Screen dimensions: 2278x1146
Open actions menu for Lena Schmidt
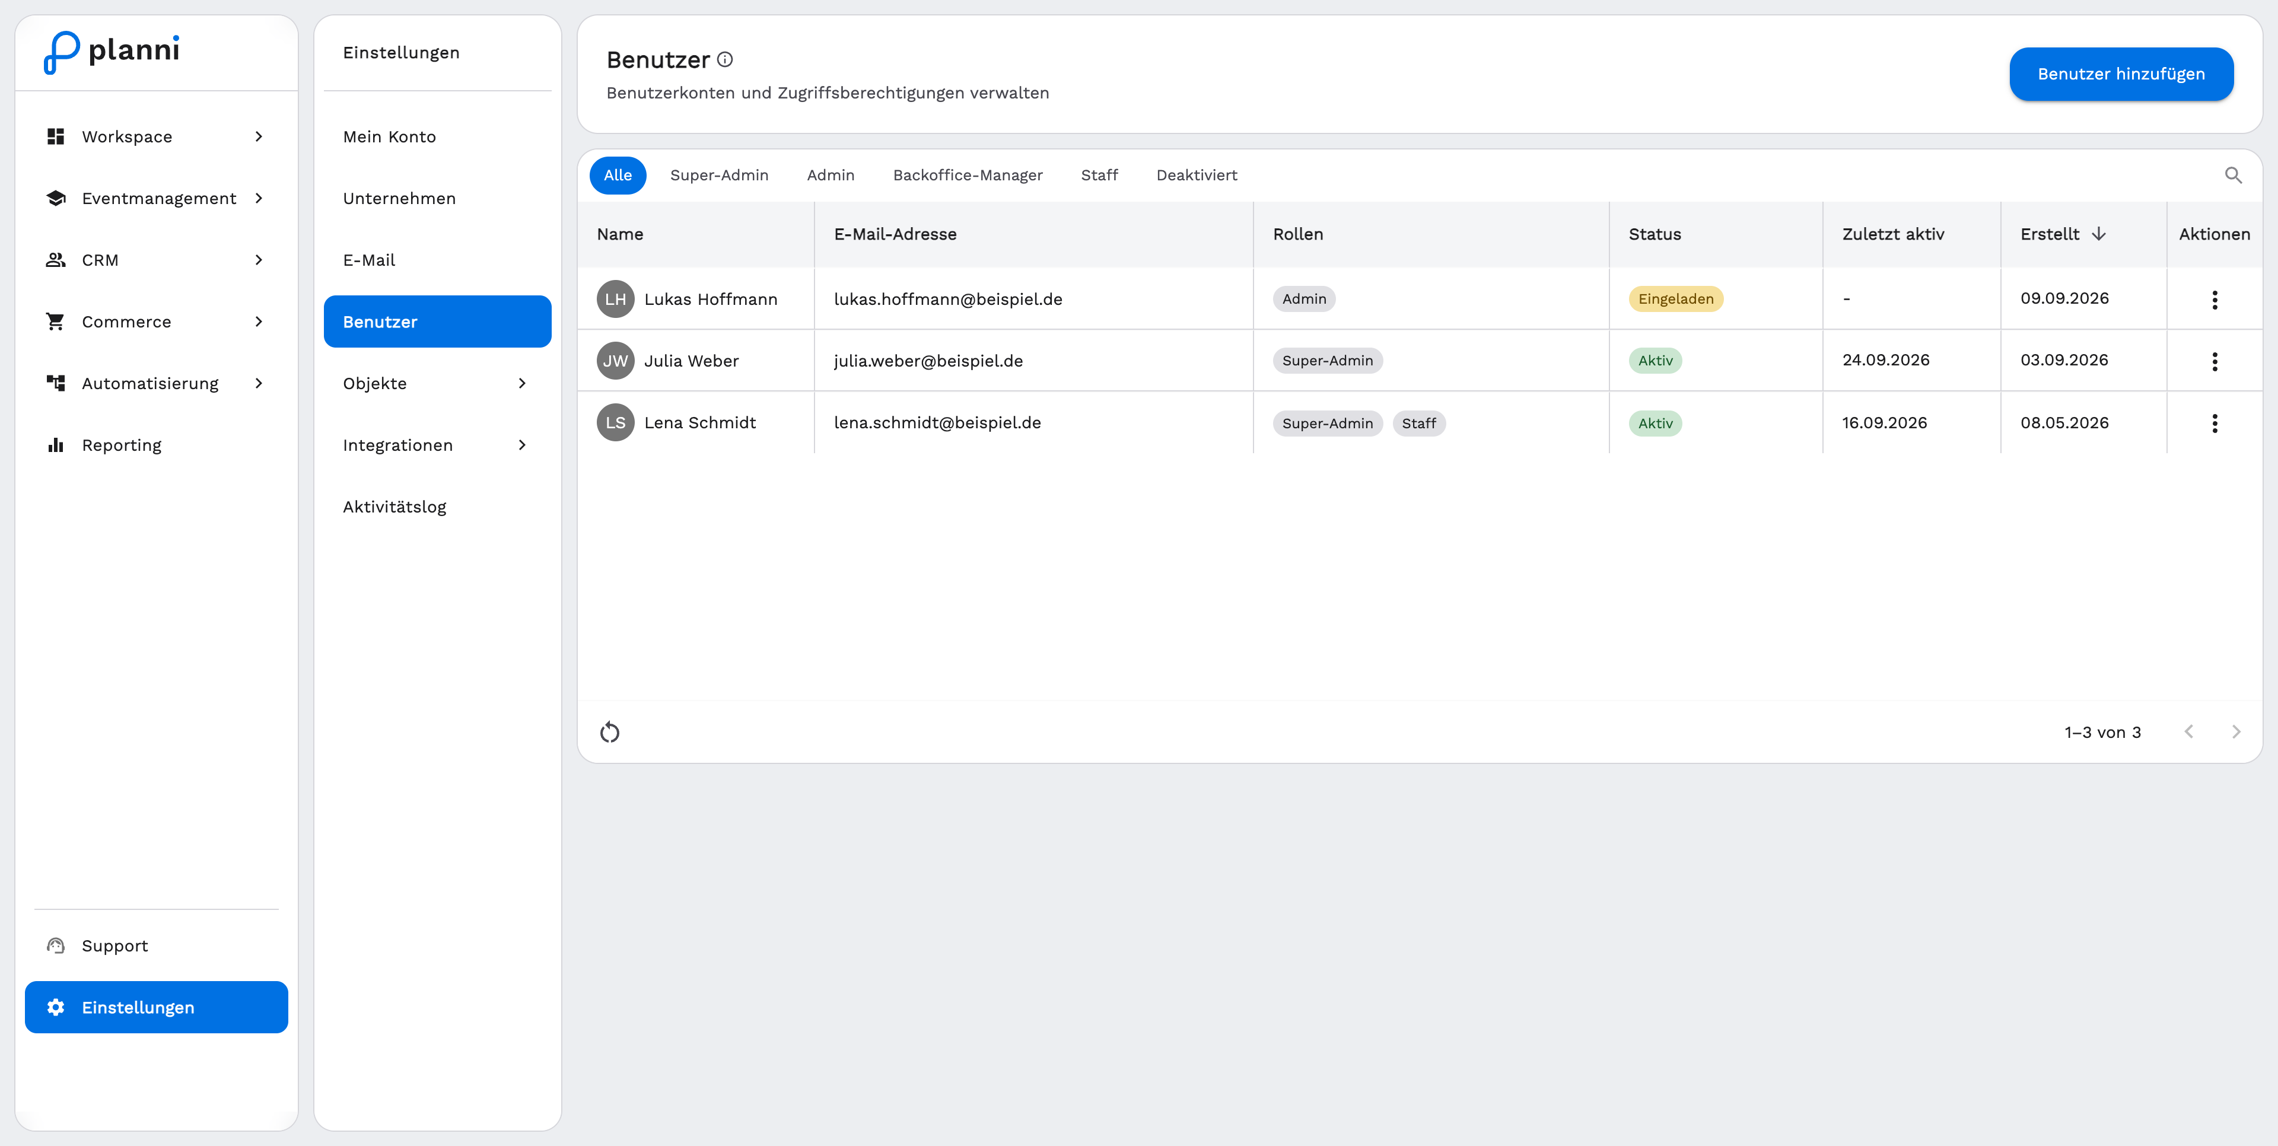click(x=2215, y=424)
